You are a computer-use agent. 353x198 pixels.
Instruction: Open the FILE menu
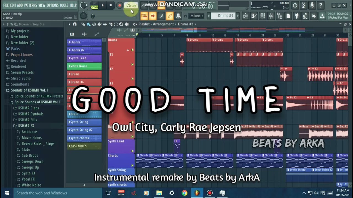pyautogui.click(x=6, y=5)
